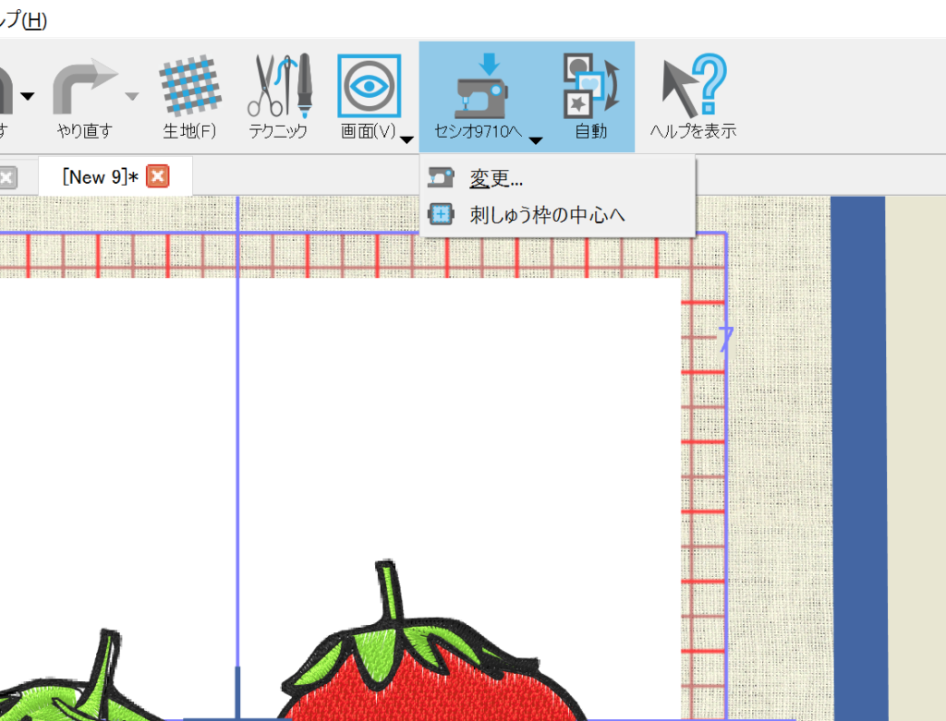The width and height of the screenshot is (946, 721).
Task: Select the テクニック scissors and pen icon
Action: point(277,89)
